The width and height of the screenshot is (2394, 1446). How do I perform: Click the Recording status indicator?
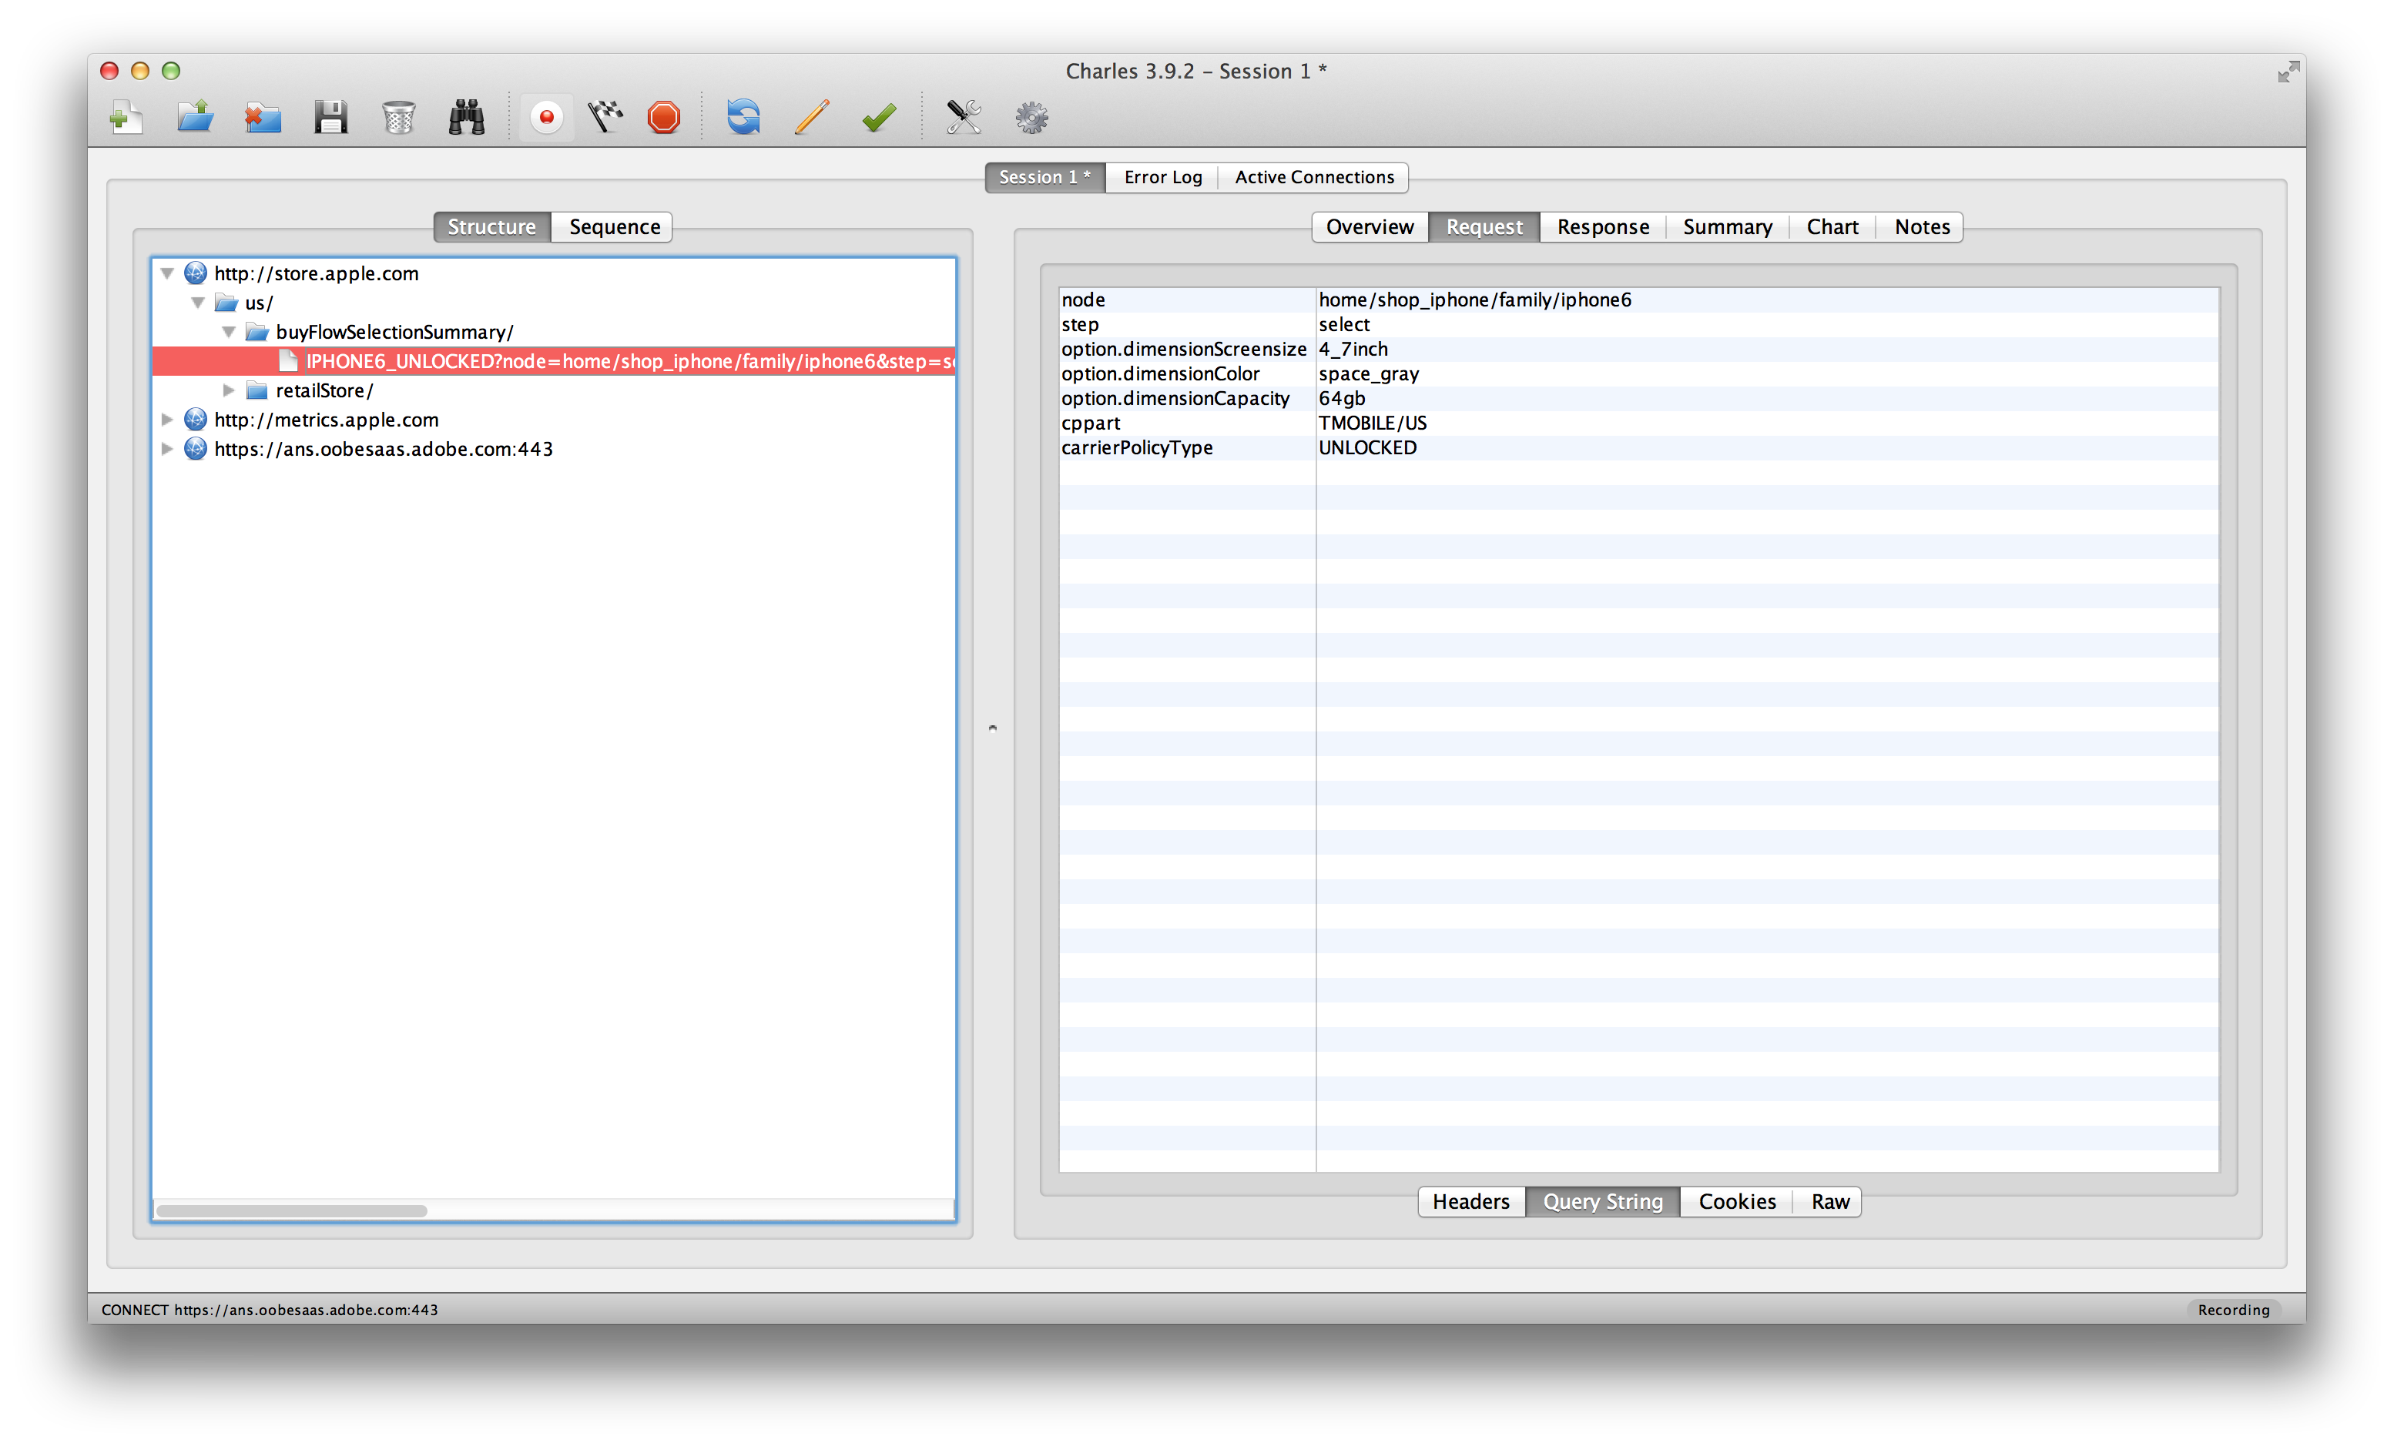(x=2234, y=1310)
